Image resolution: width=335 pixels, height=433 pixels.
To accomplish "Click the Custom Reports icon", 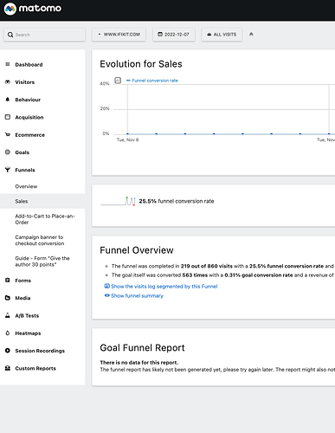I will point(8,368).
